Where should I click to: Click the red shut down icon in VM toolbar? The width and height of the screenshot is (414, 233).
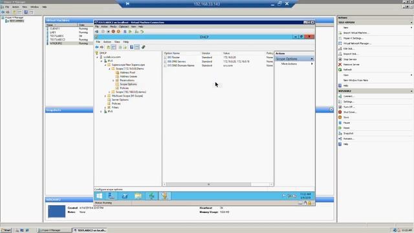coord(113,32)
